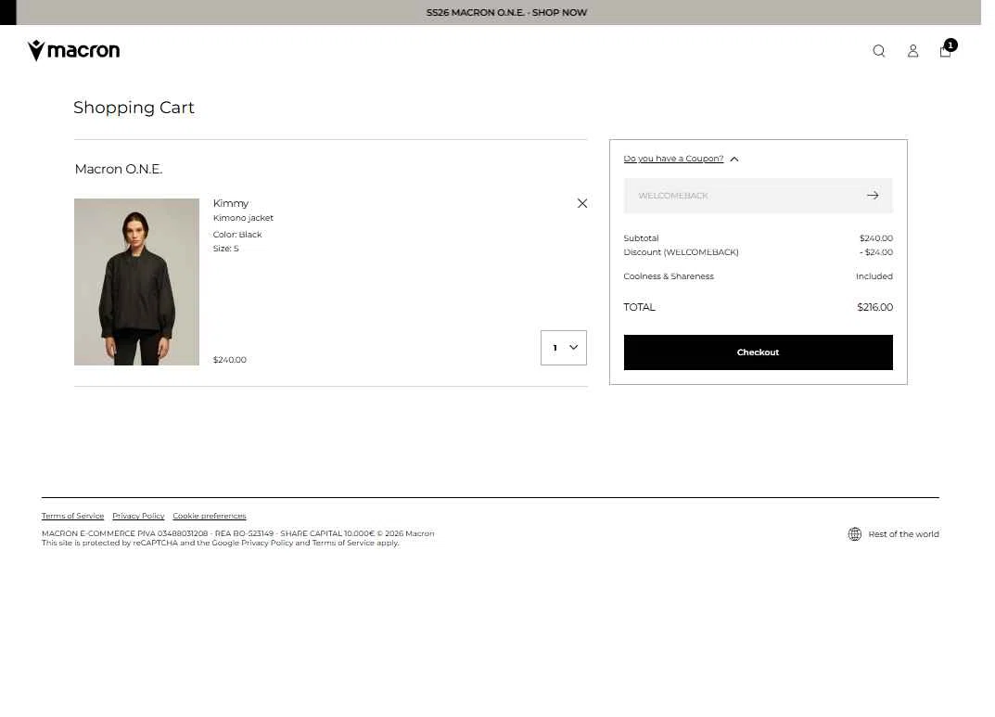The width and height of the screenshot is (995, 717).
Task: Open the Kimmy jacket product thumbnail
Action: click(x=136, y=282)
